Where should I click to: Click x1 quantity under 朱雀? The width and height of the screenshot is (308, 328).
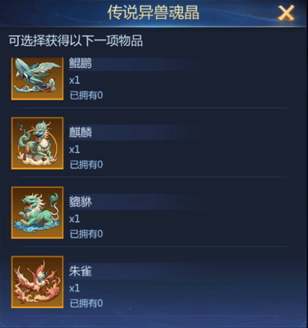[x=74, y=288]
